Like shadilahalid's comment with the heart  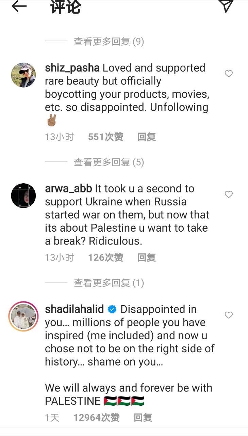point(229,315)
